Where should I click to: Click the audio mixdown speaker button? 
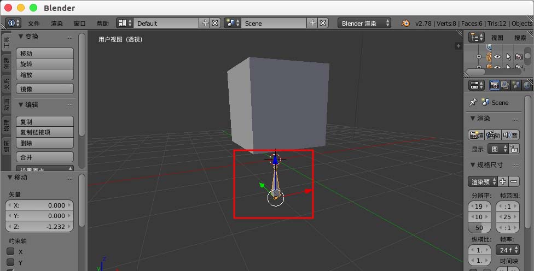(510, 135)
